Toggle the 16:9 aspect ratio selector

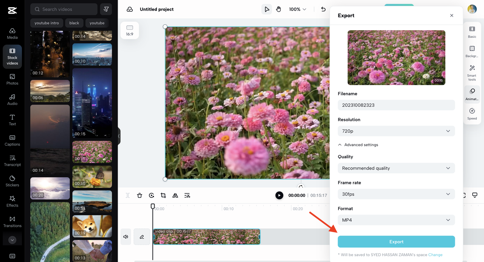tap(130, 30)
